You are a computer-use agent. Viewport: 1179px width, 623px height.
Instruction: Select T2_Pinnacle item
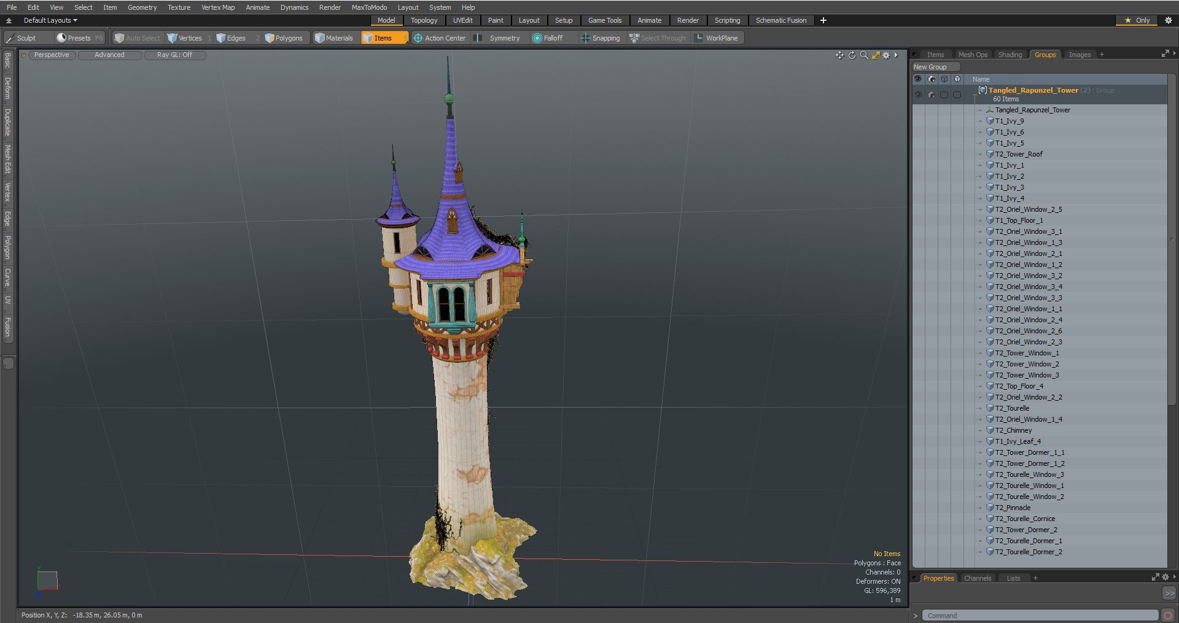pos(1013,508)
